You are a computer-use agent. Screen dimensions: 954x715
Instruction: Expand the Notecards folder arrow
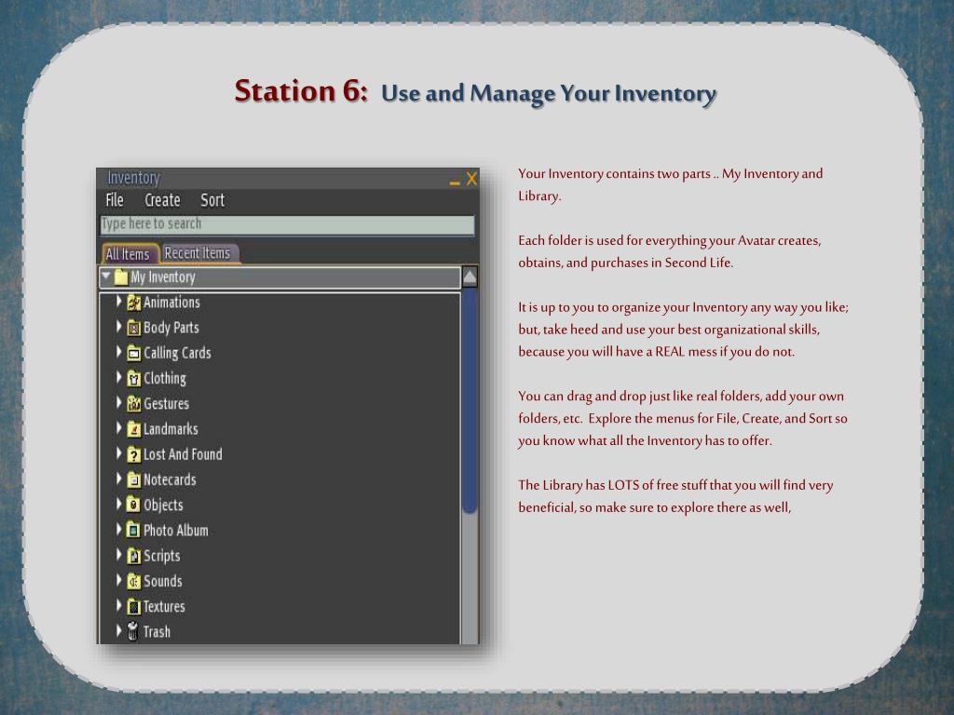coord(119,479)
